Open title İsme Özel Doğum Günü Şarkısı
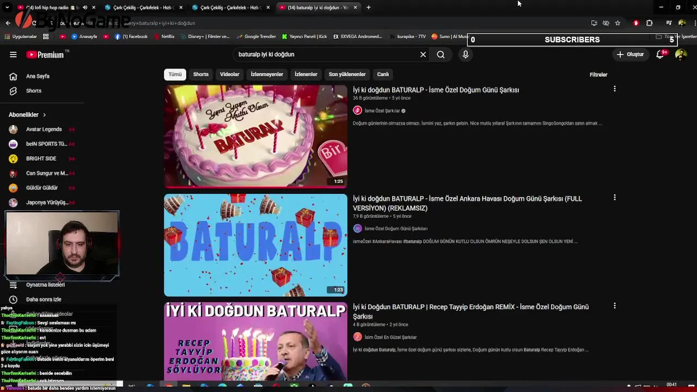This screenshot has width=697, height=392. (x=436, y=90)
